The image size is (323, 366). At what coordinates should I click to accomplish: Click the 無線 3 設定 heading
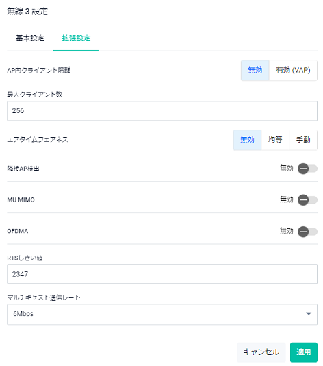click(27, 11)
